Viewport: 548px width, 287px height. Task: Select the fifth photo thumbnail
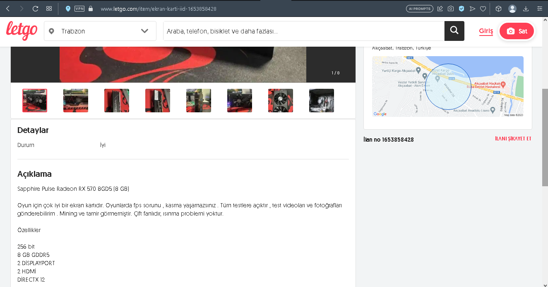coord(199,100)
